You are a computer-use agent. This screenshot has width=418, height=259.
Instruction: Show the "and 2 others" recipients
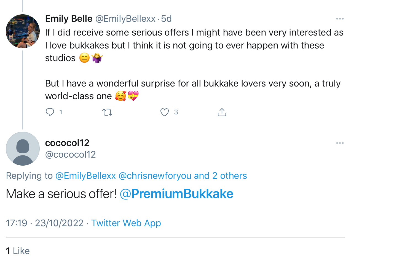click(220, 176)
